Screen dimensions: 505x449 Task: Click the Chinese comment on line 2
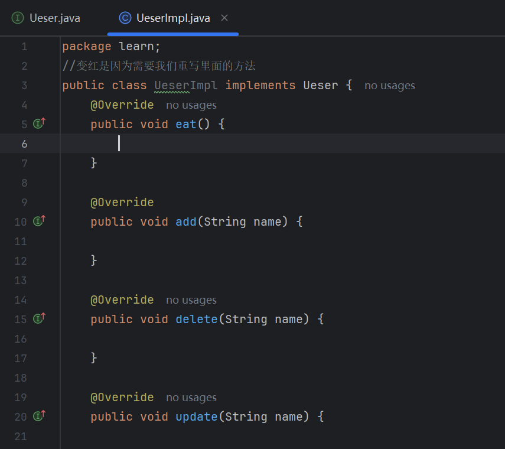[159, 66]
